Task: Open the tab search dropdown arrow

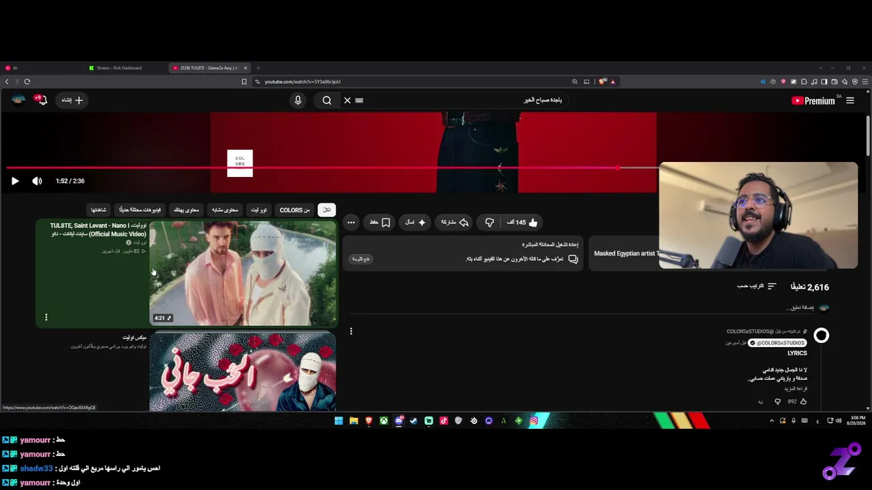Action: click(820, 68)
